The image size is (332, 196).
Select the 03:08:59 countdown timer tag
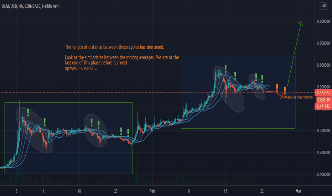[323, 100]
